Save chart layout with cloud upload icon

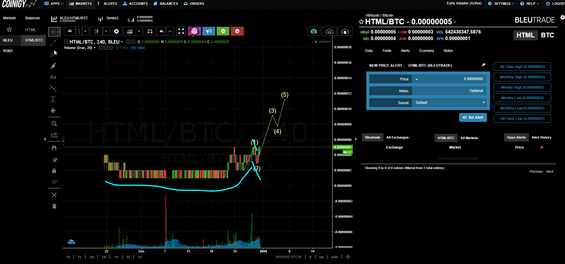click(345, 31)
